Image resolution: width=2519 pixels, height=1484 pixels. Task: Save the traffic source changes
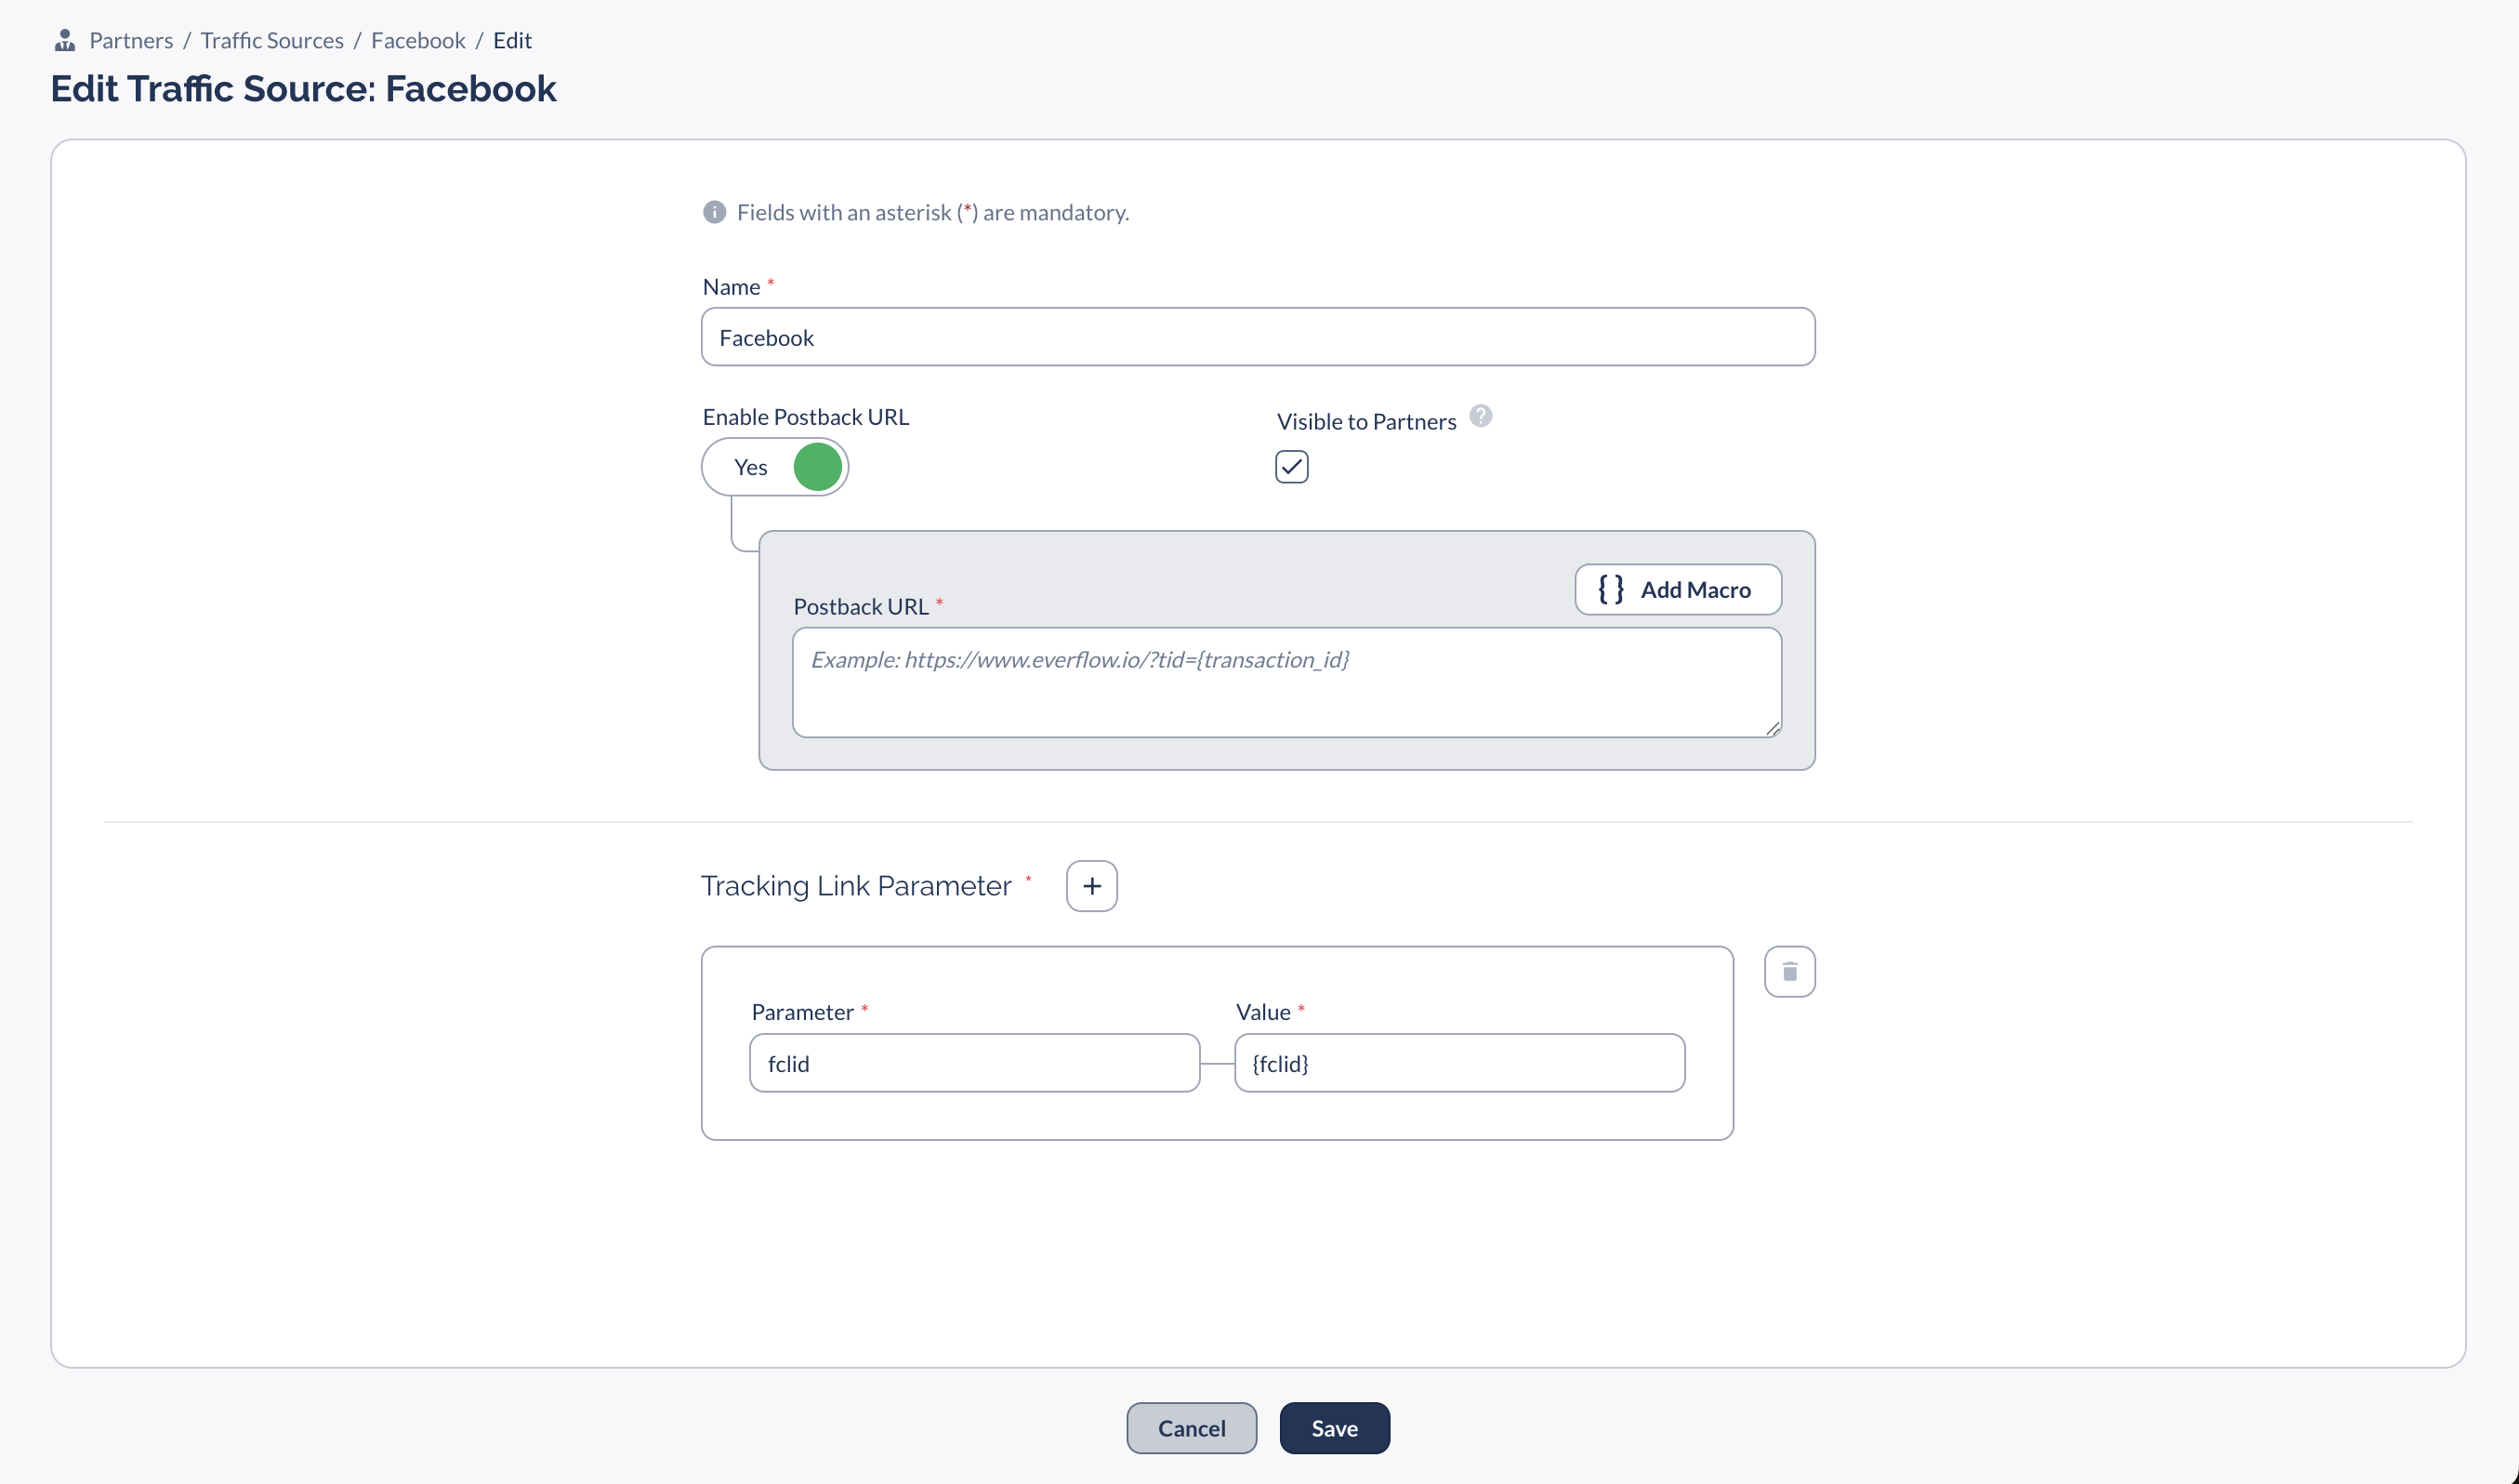click(1335, 1428)
